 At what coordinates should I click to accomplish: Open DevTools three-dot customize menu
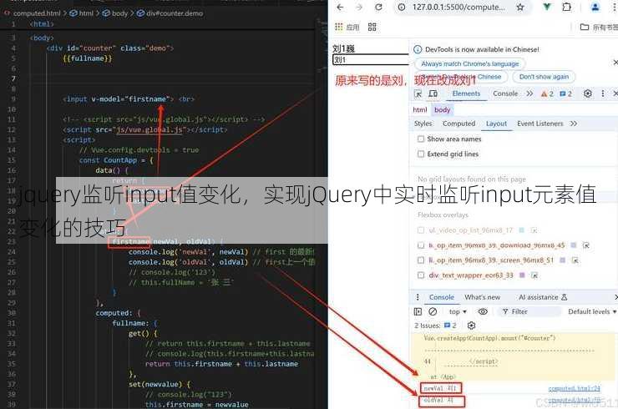coord(603,93)
